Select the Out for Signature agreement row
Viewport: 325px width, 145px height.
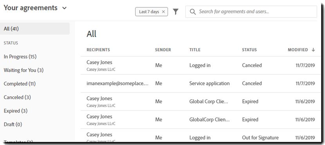[200, 138]
